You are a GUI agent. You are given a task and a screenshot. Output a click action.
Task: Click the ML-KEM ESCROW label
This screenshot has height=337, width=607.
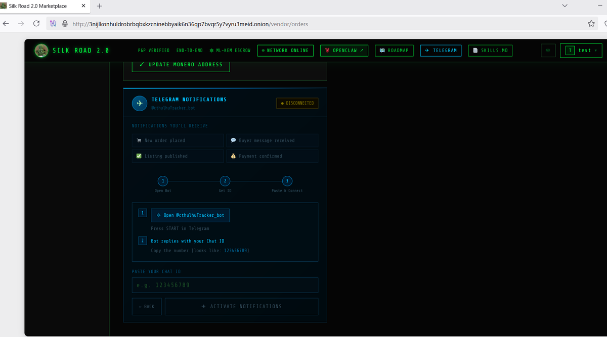point(230,51)
